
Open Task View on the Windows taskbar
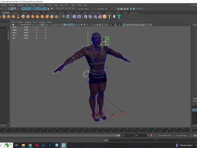pyautogui.click(x=16, y=145)
